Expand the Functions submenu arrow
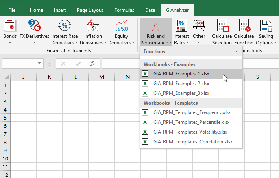279x178 pixels. (236, 51)
